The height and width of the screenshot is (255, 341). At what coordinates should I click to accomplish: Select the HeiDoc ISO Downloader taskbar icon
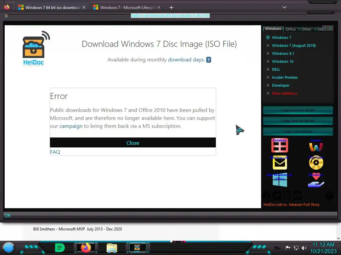tap(138, 248)
